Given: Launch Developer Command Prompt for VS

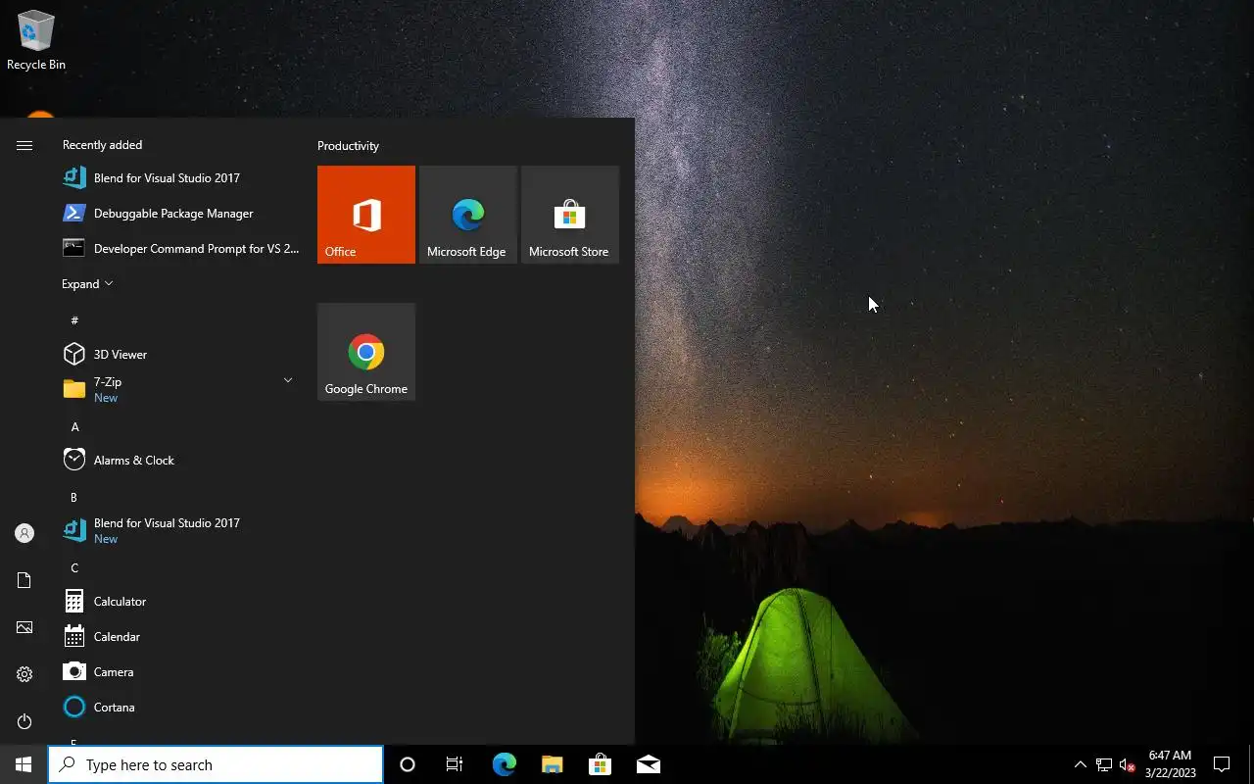Looking at the screenshot, I should coord(180,248).
